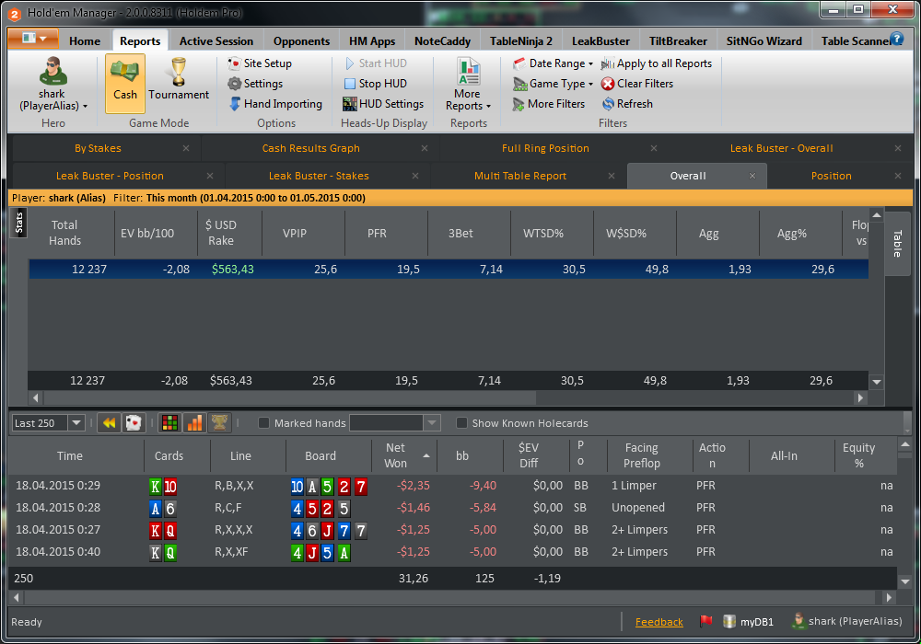Open Date Range filter dropdown
Image resolution: width=921 pixels, height=644 pixels.
pyautogui.click(x=552, y=63)
